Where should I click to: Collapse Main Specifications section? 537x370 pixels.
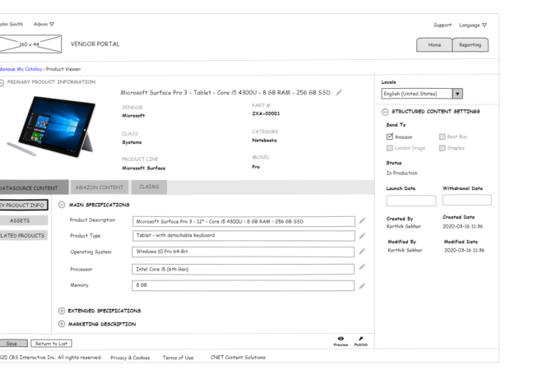62,205
